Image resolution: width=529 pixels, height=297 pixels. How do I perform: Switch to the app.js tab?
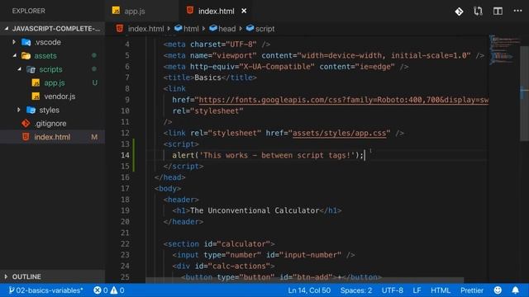[134, 11]
